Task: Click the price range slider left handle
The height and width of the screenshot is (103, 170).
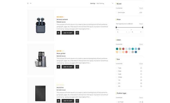Action: pyautogui.click(x=116, y=27)
